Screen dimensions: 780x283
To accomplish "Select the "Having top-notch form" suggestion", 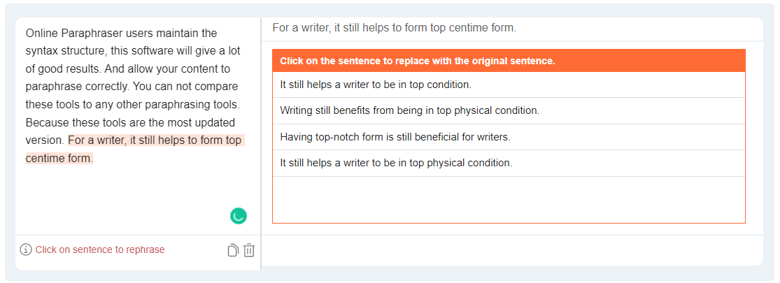I will (395, 137).
